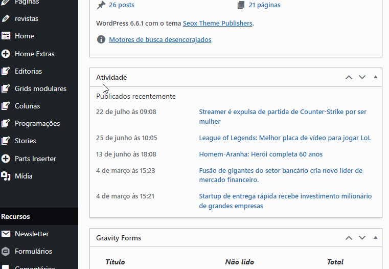
Task: Open the Mídia library menu
Action: tap(24, 176)
